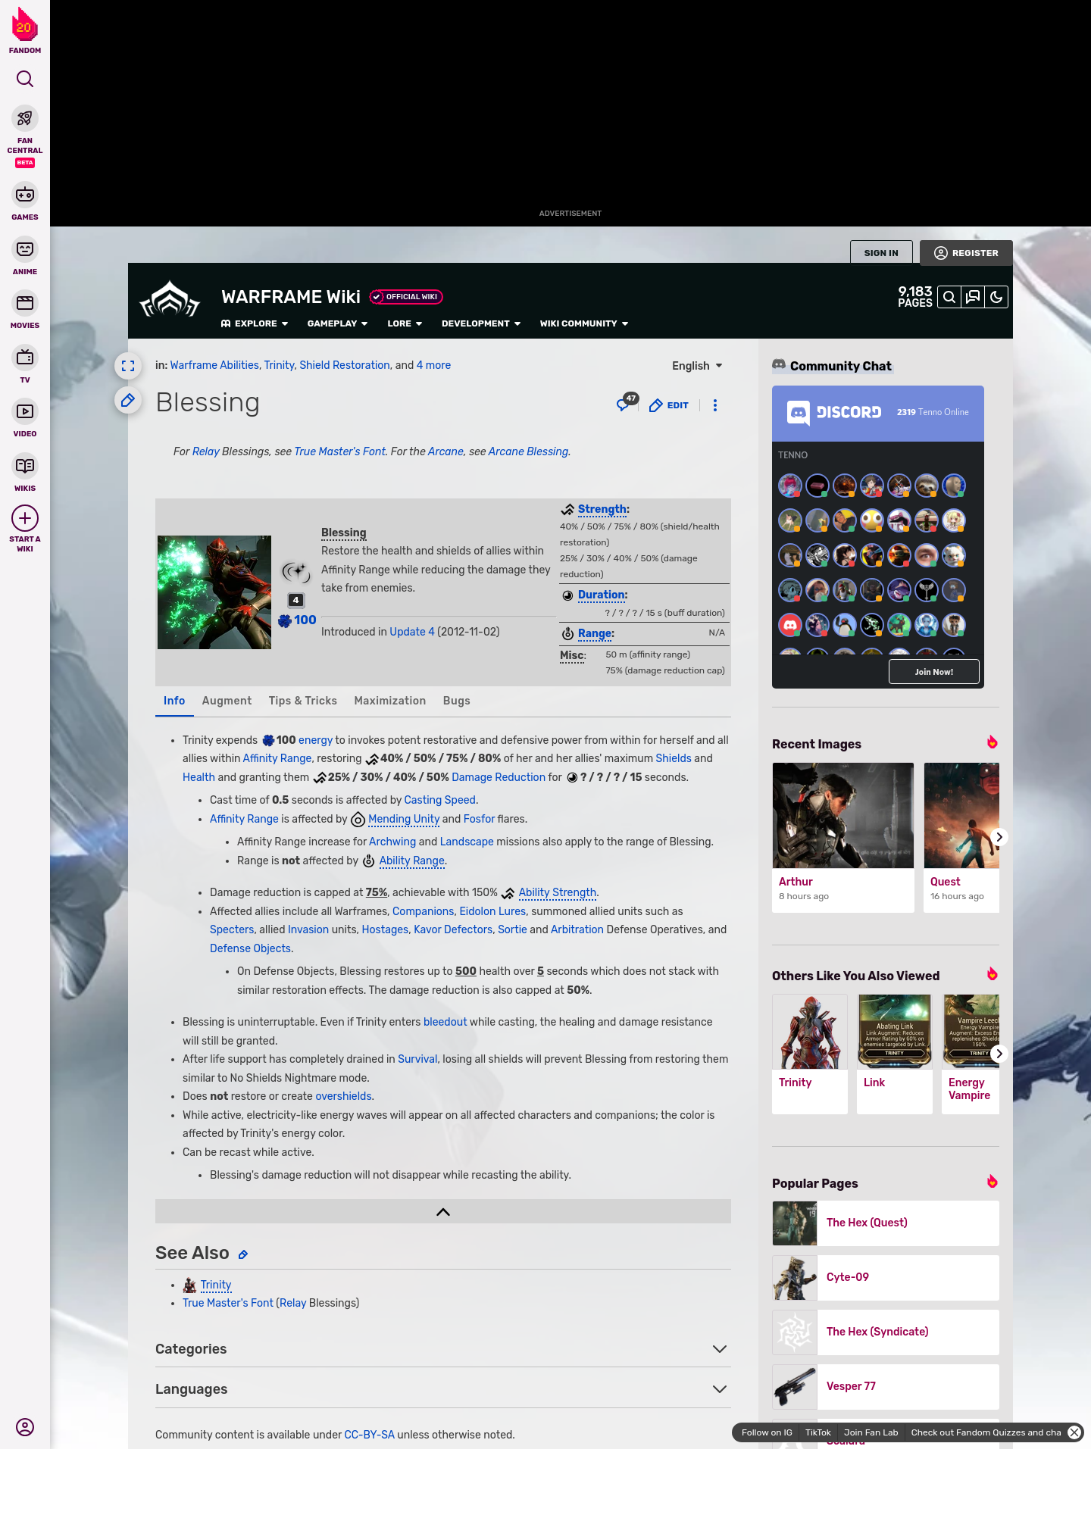The width and height of the screenshot is (1091, 1515).
Task: Click the Fandom sidebar search icon
Action: (25, 80)
